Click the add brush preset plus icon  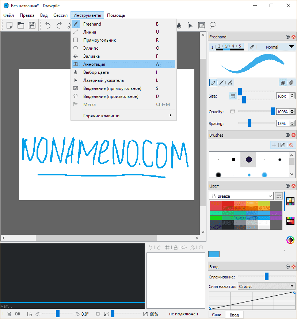274,145
